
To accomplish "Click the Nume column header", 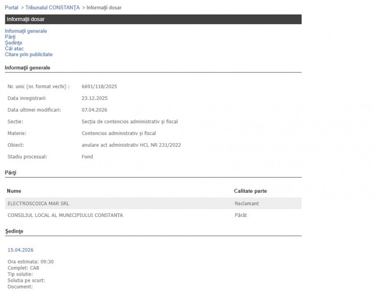I will [14, 191].
